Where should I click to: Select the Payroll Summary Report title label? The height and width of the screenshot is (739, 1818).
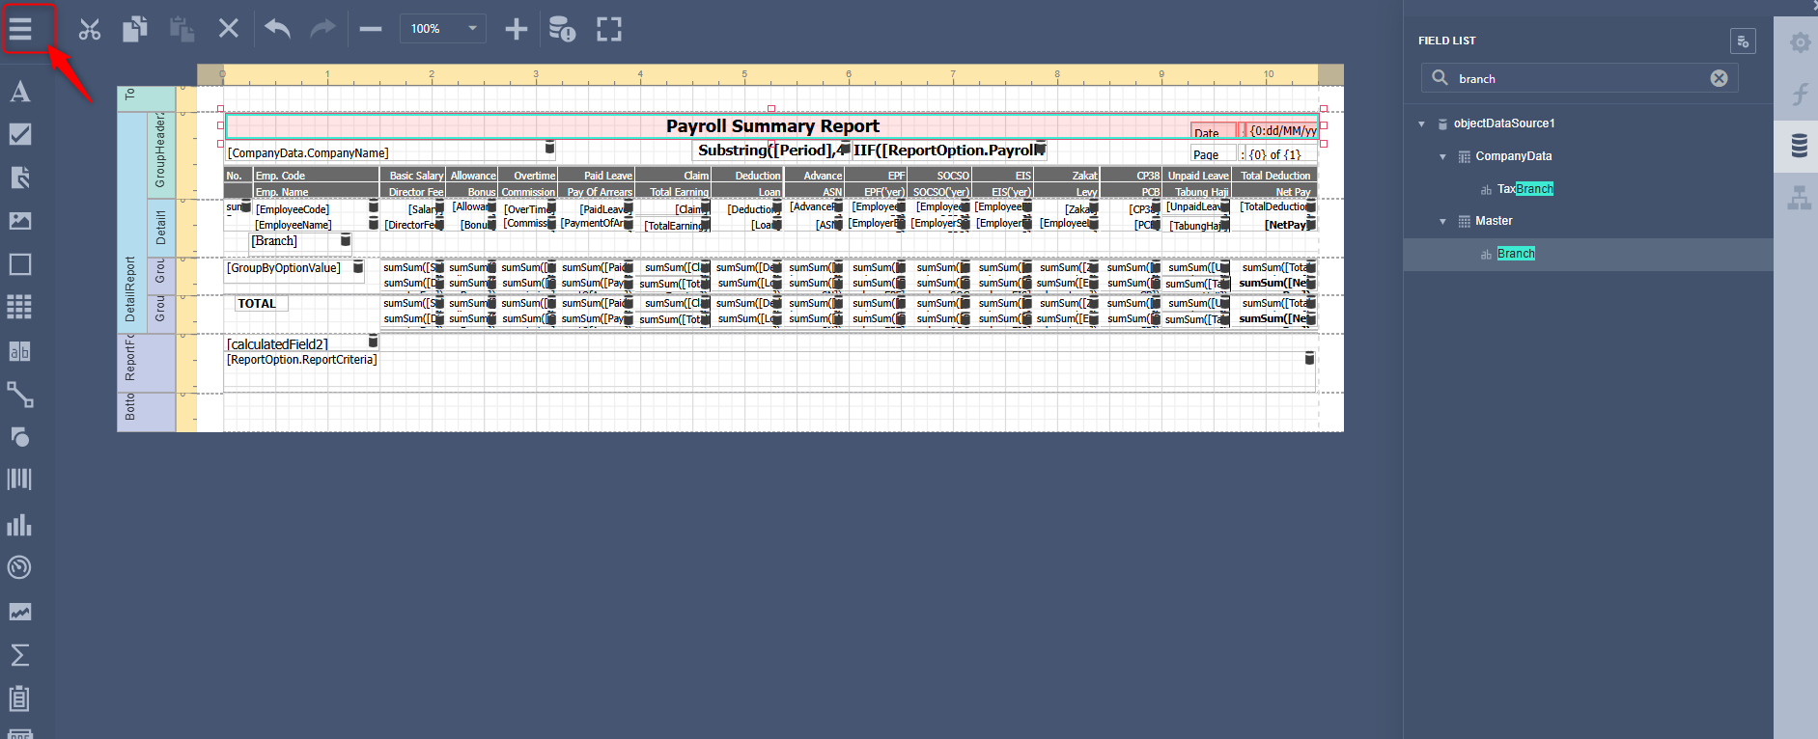(772, 125)
